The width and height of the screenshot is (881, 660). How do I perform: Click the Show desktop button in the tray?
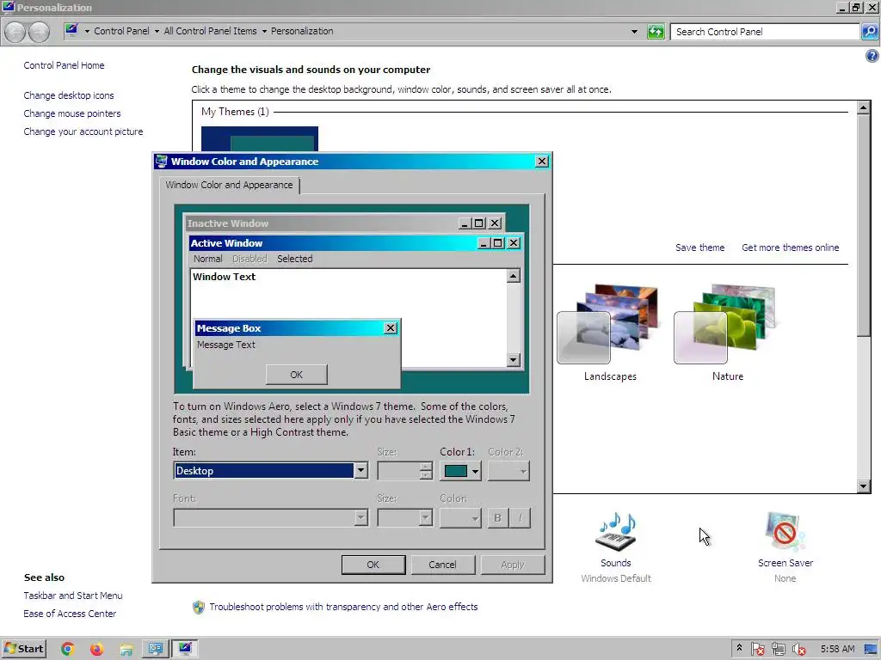point(871,650)
